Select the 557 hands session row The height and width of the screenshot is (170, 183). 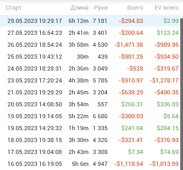(x=90, y=104)
